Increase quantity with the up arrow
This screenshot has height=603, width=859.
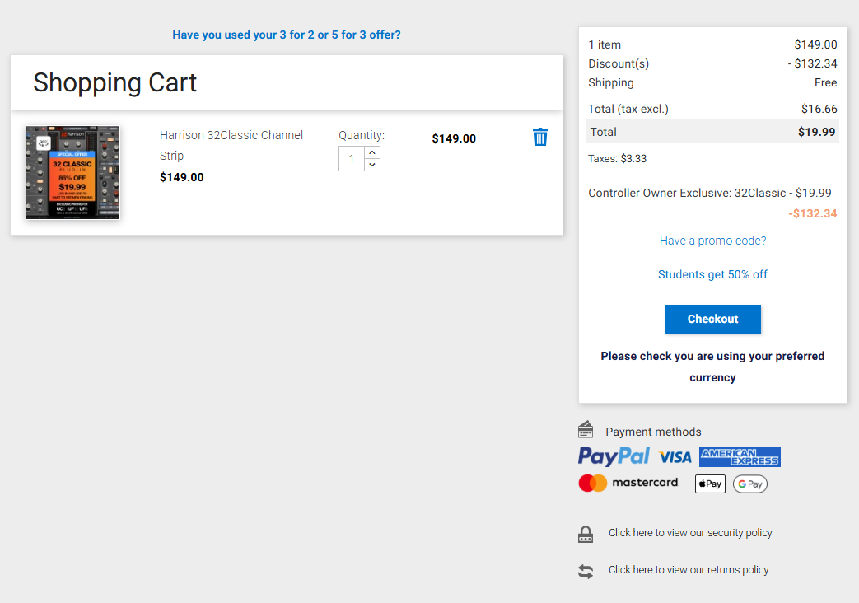372,152
